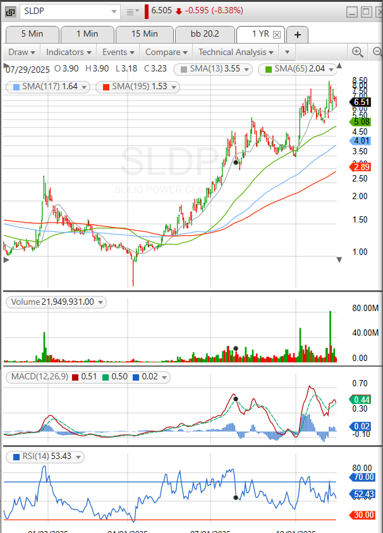Add a new chart tab with plus

pos(297,35)
